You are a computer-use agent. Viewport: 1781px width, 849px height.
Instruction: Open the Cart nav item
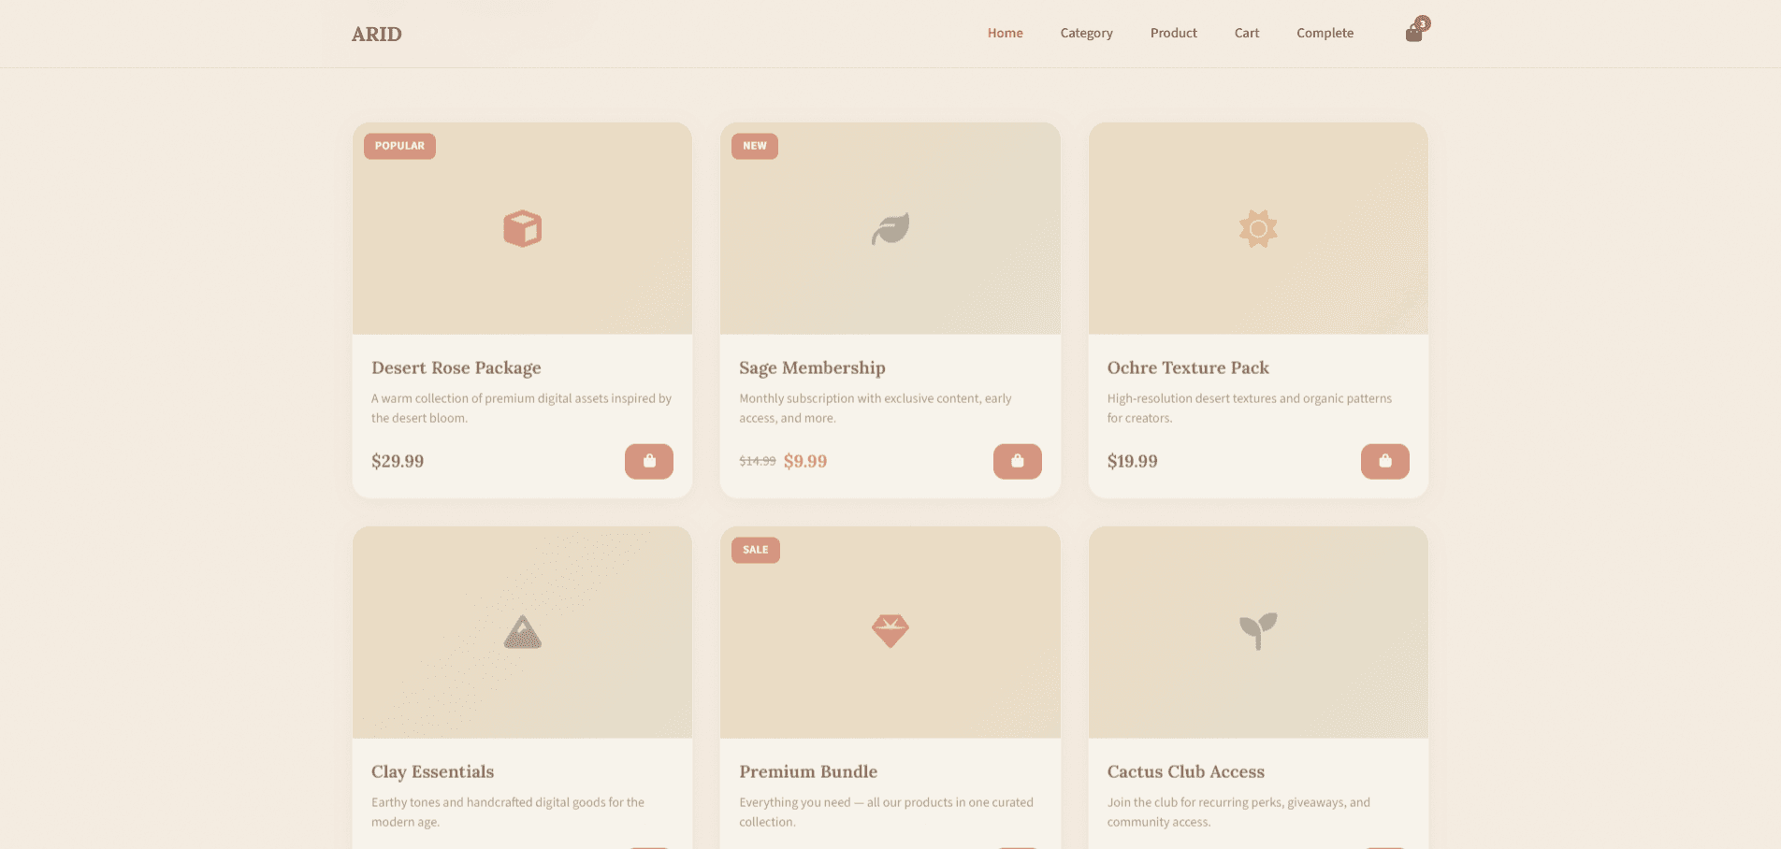point(1247,33)
